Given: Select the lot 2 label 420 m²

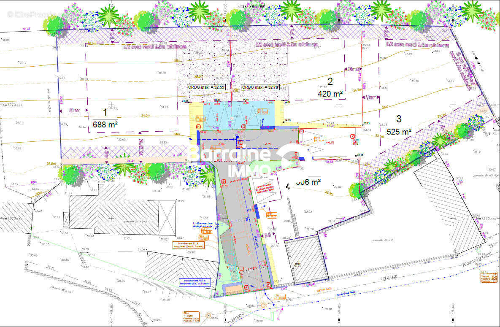Looking at the screenshot, I should click(330, 94).
